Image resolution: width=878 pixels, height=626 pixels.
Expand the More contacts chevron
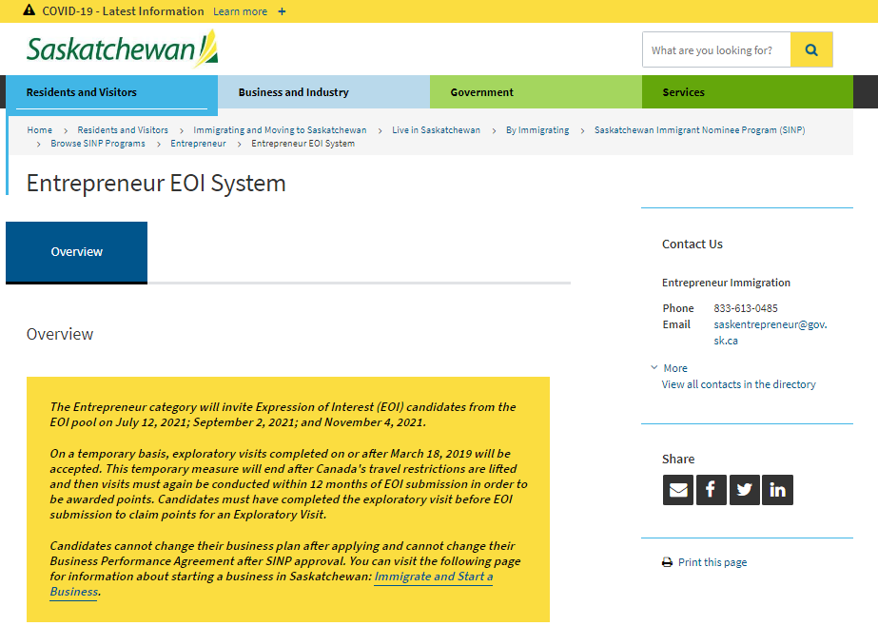[x=654, y=367]
